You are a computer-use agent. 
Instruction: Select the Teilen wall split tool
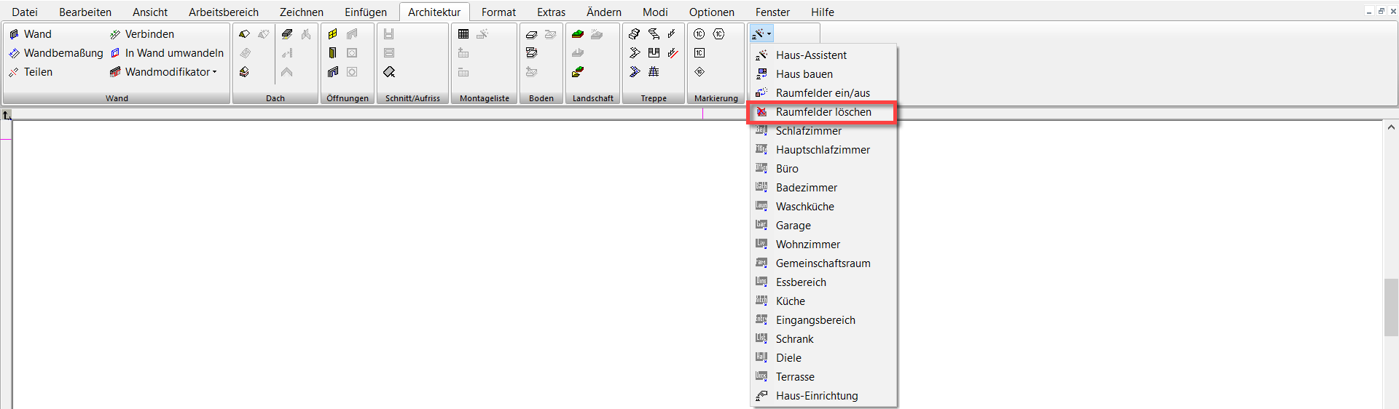click(31, 72)
